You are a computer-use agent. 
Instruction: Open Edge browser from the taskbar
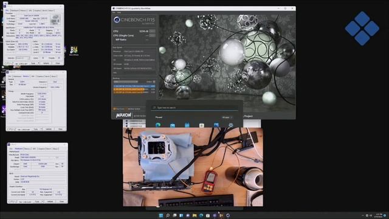click(x=201, y=215)
